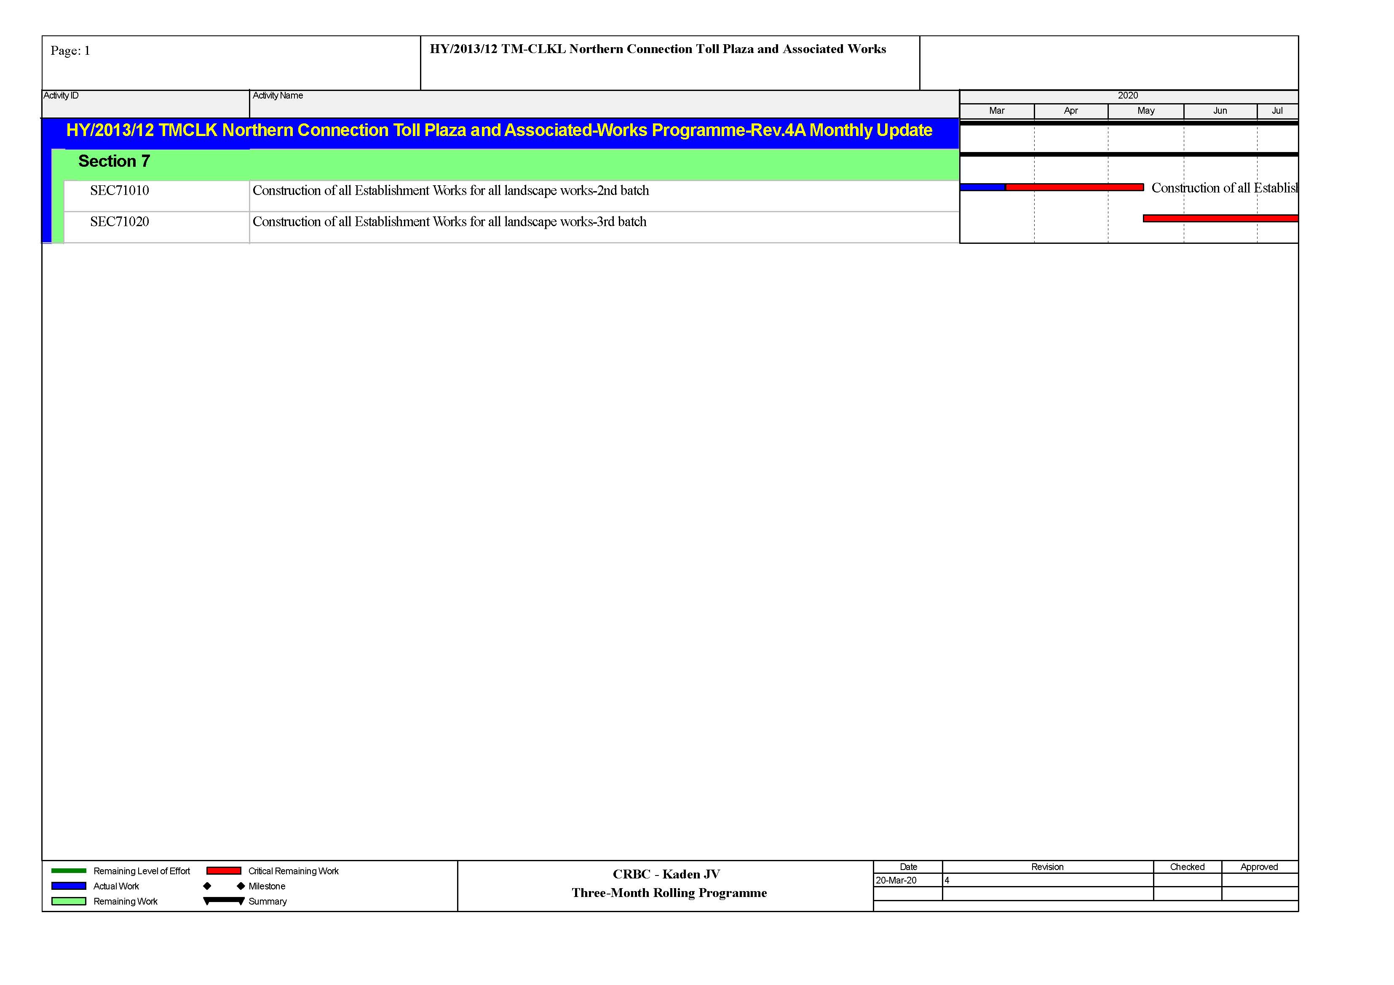The height and width of the screenshot is (985, 1394).
Task: Click the 'Milestone' legend text
Action: [x=267, y=886]
